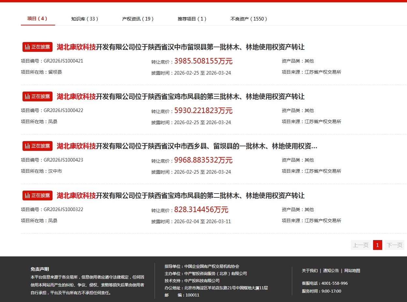
Task: Click 指导单位 中国企业国有产权交易机构协会 text
Action: click(202, 266)
